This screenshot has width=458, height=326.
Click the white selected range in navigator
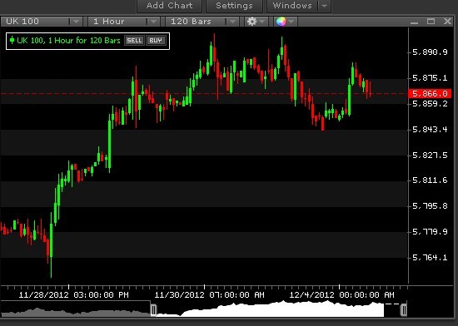pyautogui.click(x=270, y=309)
